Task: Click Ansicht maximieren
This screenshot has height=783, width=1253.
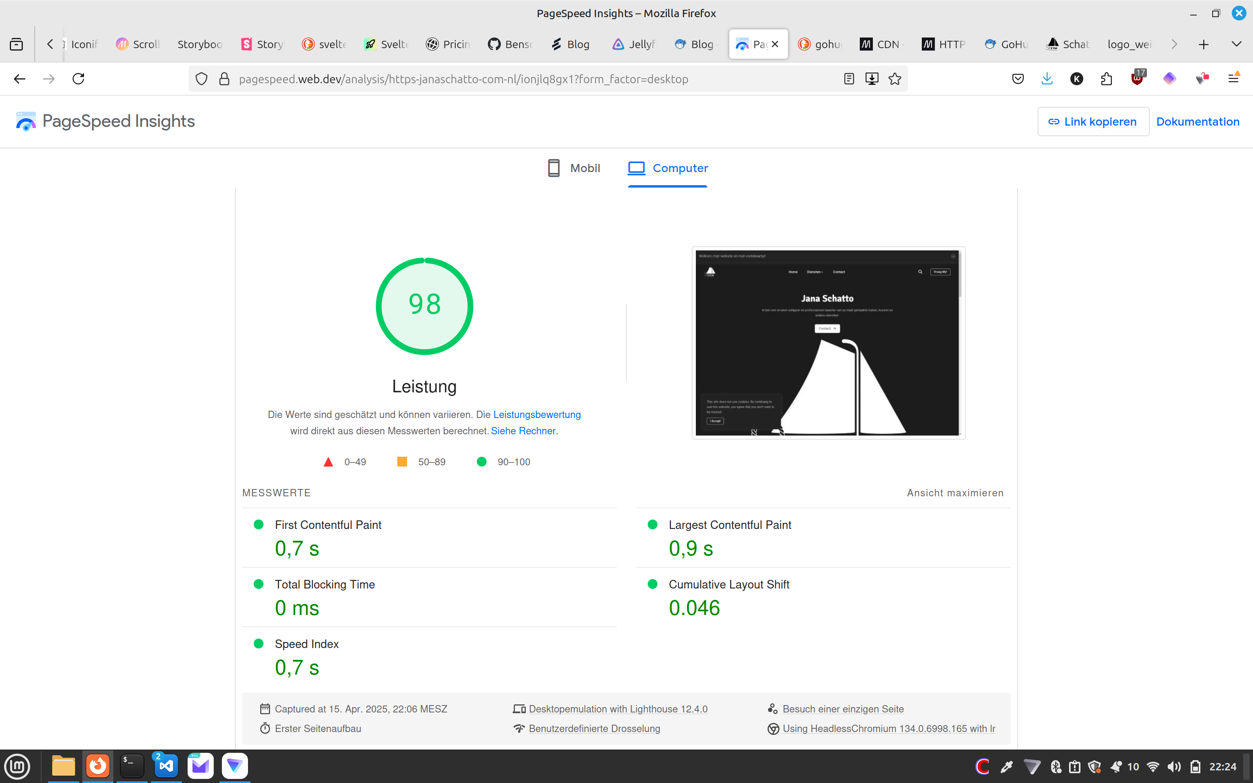Action: coord(955,493)
